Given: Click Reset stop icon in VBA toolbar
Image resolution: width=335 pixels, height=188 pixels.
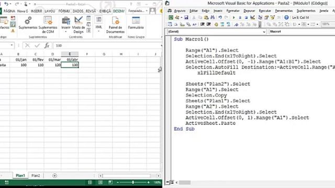Looking at the screenshot, I should (246, 17).
